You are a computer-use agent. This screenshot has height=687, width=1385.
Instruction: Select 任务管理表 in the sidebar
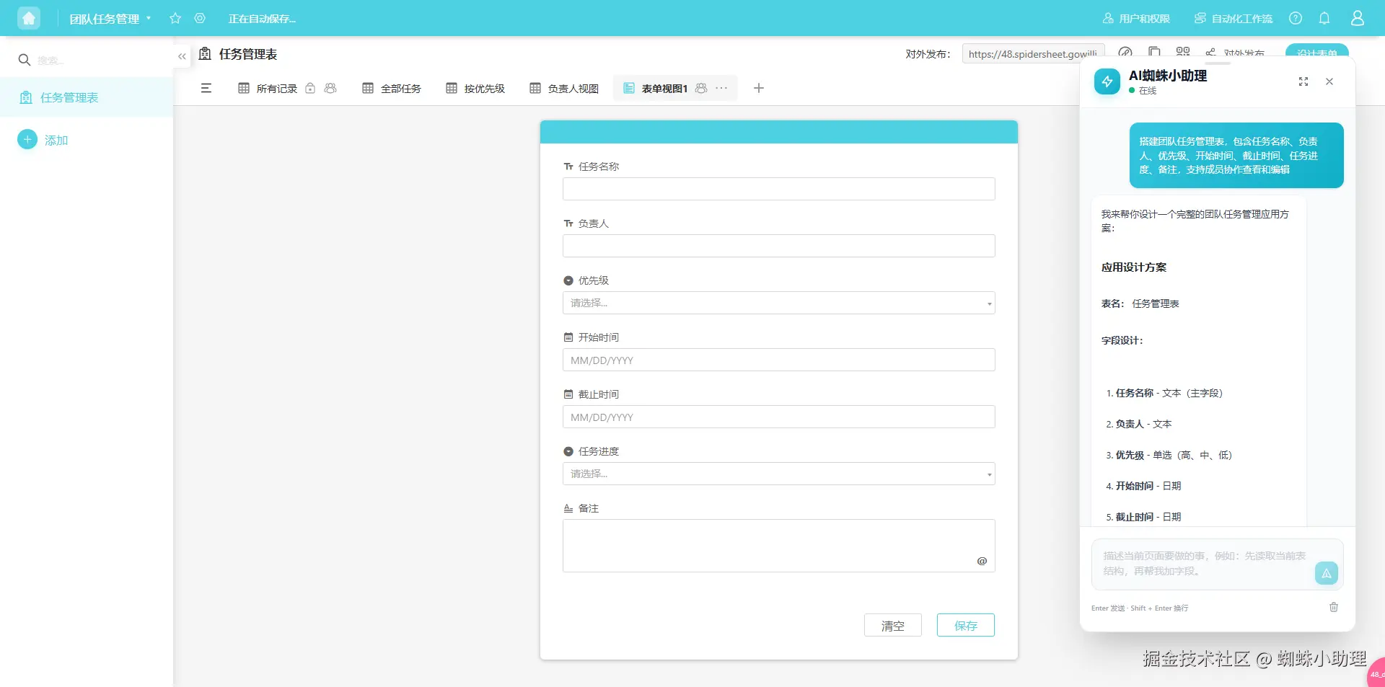point(87,97)
